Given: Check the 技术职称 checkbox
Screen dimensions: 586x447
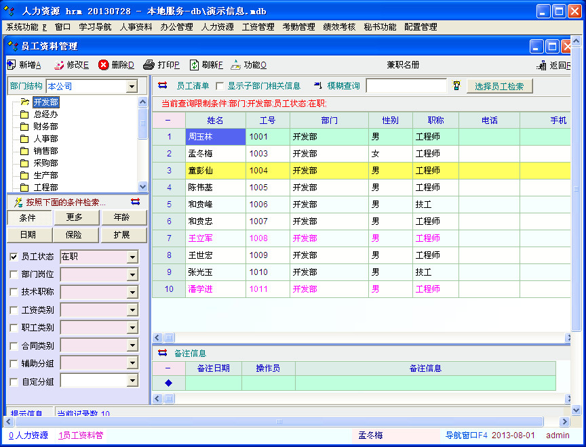Looking at the screenshot, I should 14,292.
